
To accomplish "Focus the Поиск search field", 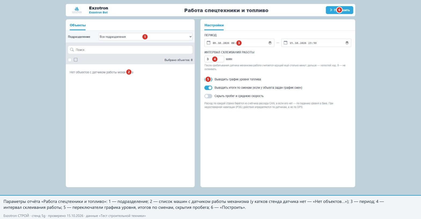I will pyautogui.click(x=130, y=50).
